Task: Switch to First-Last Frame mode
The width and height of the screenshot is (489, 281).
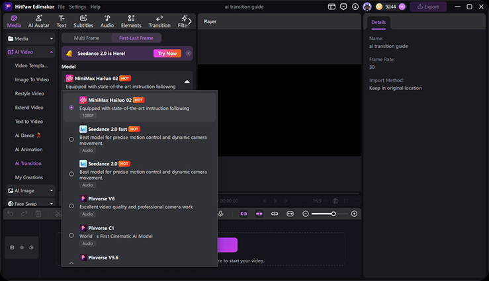Action: (x=136, y=38)
